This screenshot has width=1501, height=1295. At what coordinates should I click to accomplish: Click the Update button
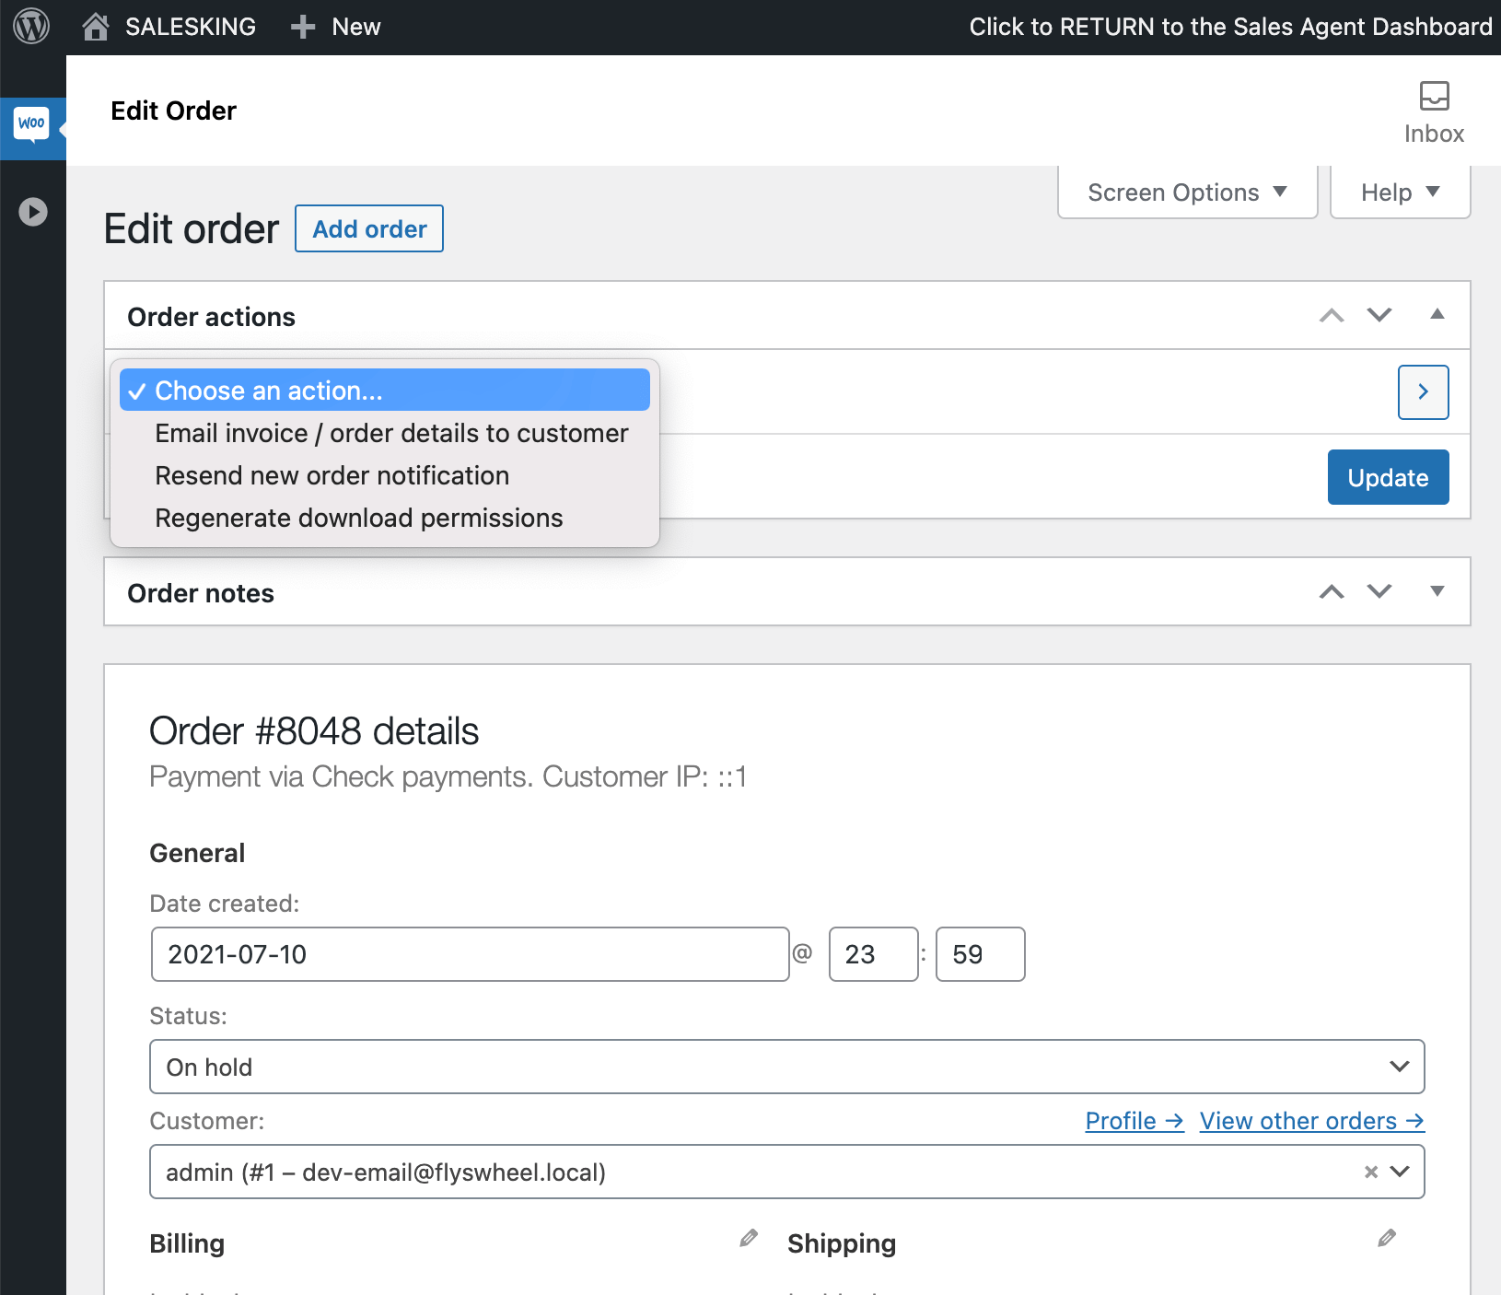pos(1388,477)
